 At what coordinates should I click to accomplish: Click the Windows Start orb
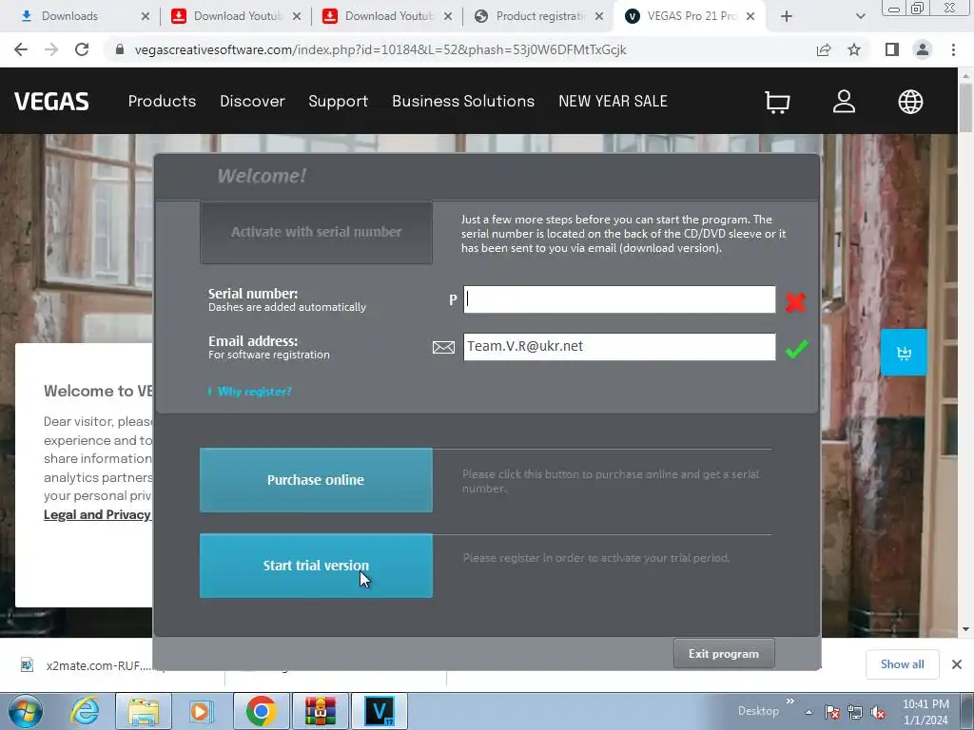26,711
